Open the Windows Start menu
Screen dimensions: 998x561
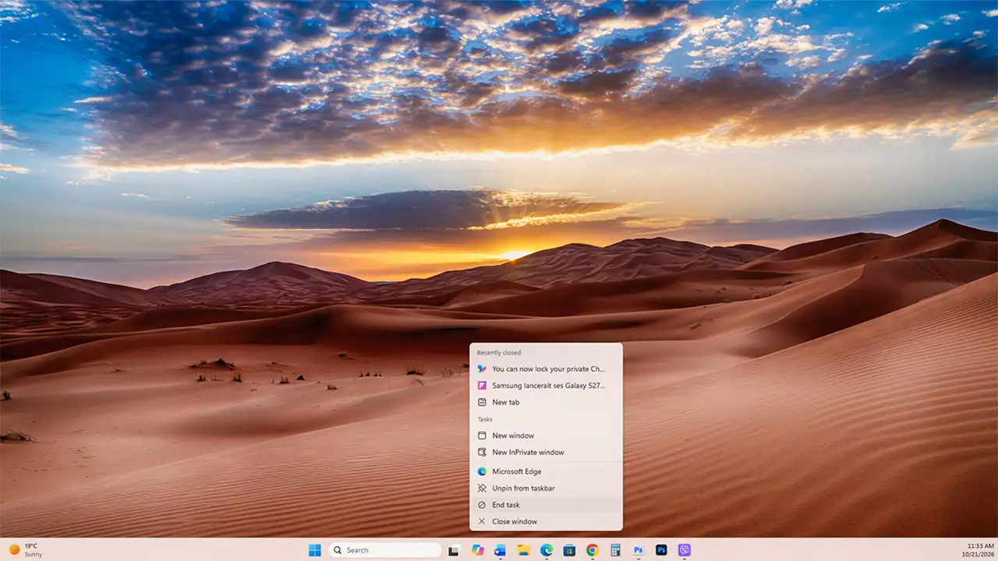314,550
